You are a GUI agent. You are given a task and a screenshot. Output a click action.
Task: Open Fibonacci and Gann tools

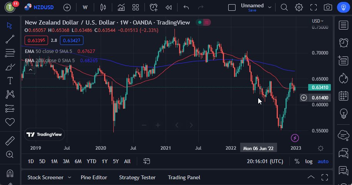click(10, 53)
